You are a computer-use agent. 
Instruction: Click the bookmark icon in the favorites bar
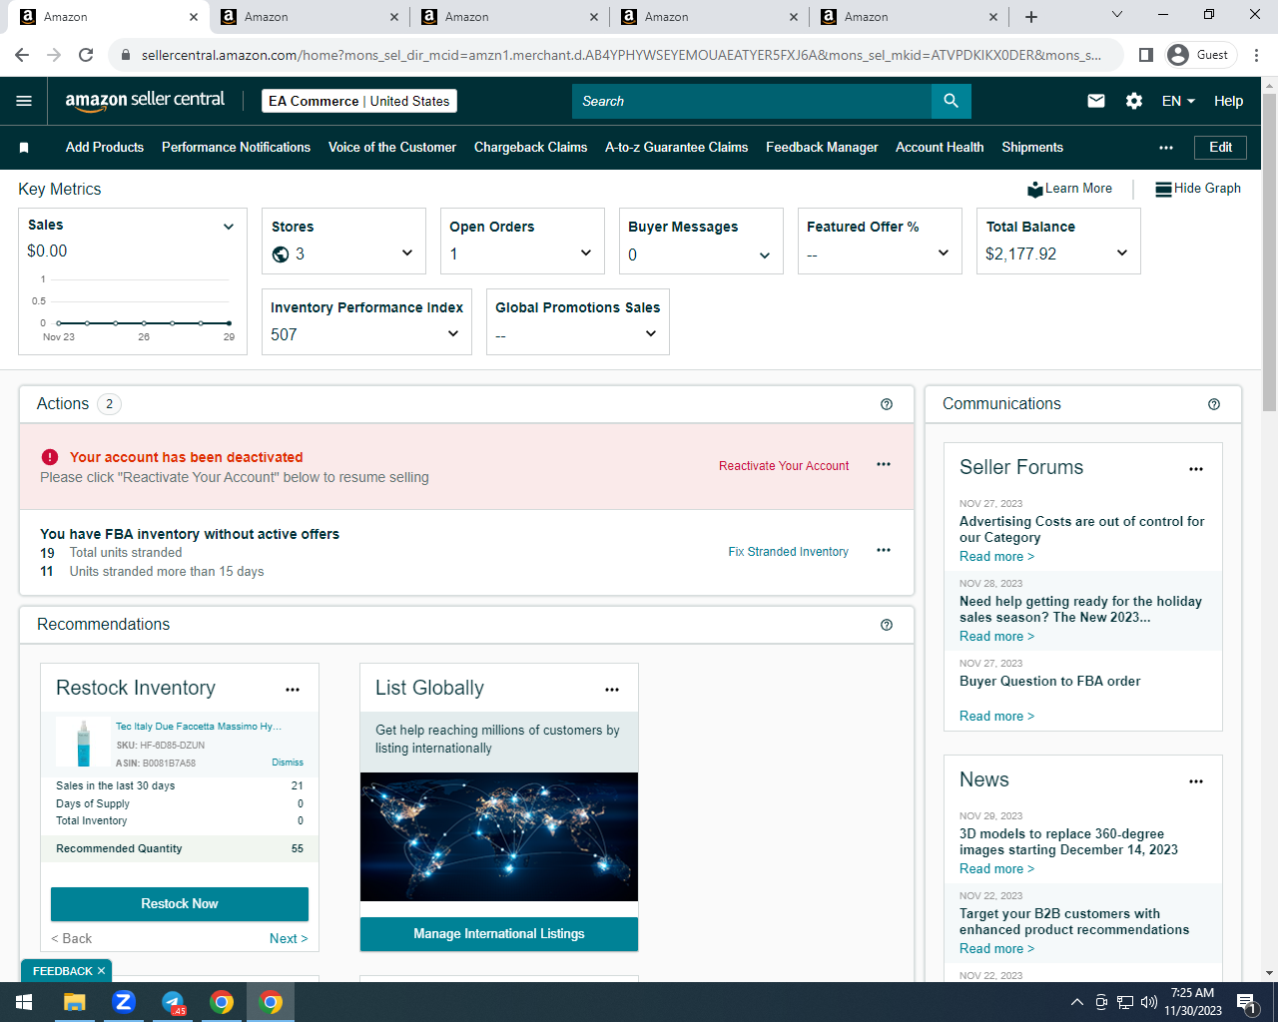pos(24,148)
